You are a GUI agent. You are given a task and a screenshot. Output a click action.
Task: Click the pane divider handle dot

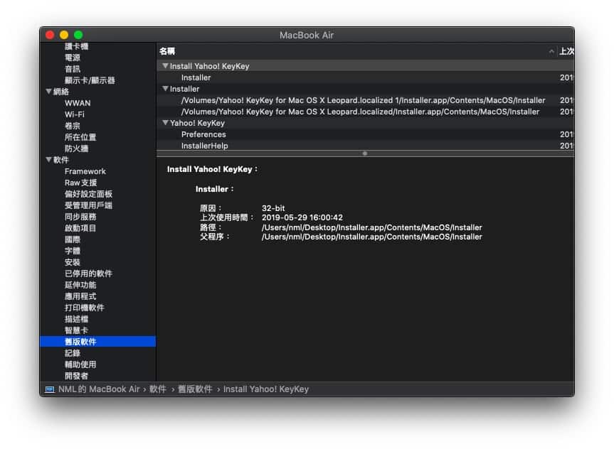pos(365,153)
